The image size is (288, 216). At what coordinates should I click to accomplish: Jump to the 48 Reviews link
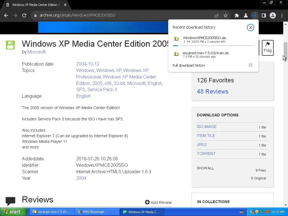(213, 91)
